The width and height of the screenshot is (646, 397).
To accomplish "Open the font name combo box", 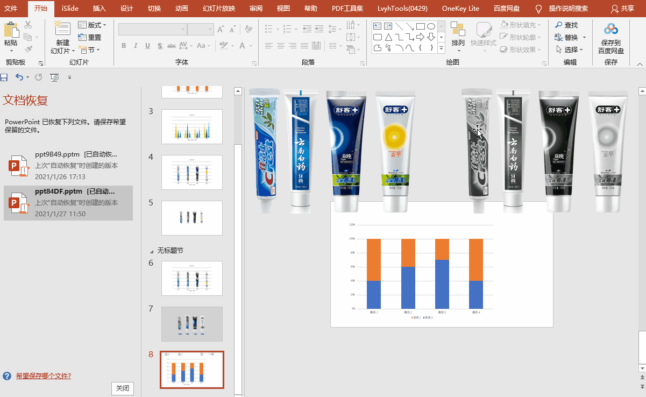I will point(153,30).
